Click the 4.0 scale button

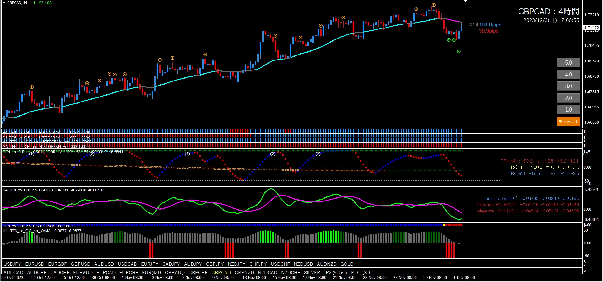point(568,75)
